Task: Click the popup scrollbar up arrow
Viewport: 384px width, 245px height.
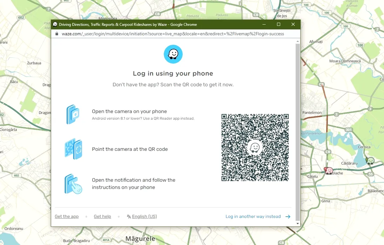Action: 297,41
